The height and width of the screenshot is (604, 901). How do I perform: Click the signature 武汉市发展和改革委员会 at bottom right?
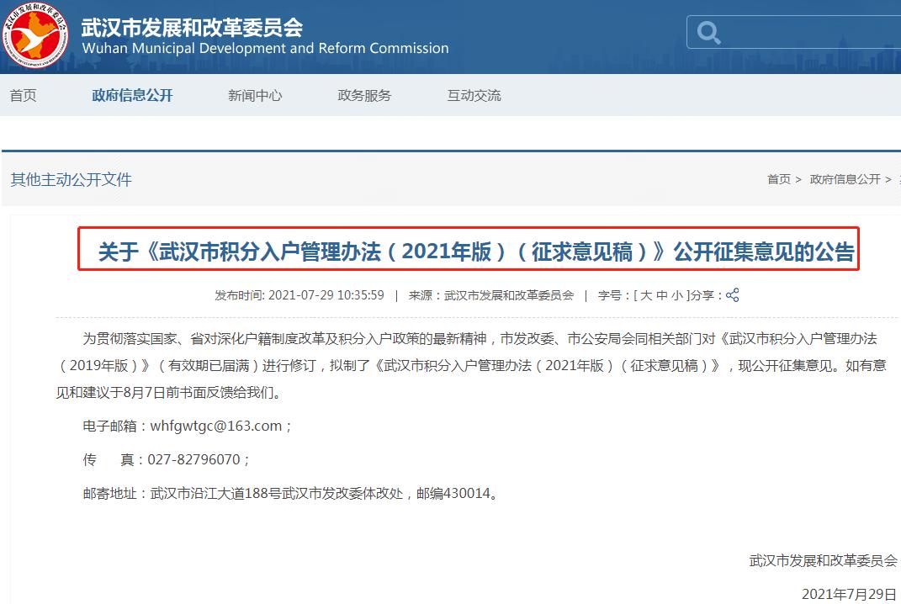coord(823,561)
